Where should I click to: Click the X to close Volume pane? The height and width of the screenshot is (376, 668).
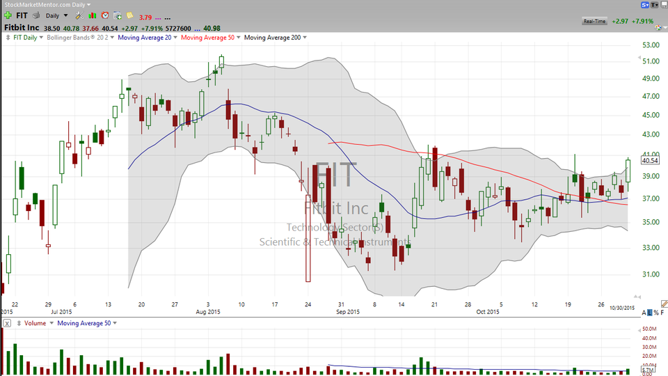click(7, 323)
